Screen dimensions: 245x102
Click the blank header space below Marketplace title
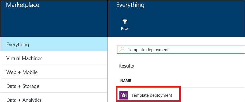(x=54, y=23)
